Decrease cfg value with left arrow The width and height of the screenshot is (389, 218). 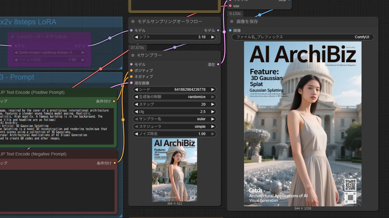(136, 112)
